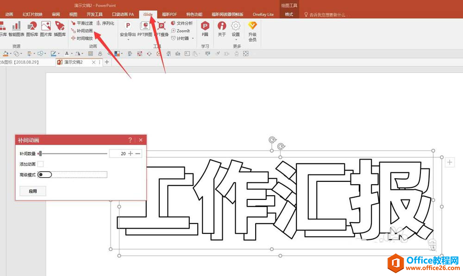Open the OneKey Lite ribbon tab

pyautogui.click(x=263, y=14)
